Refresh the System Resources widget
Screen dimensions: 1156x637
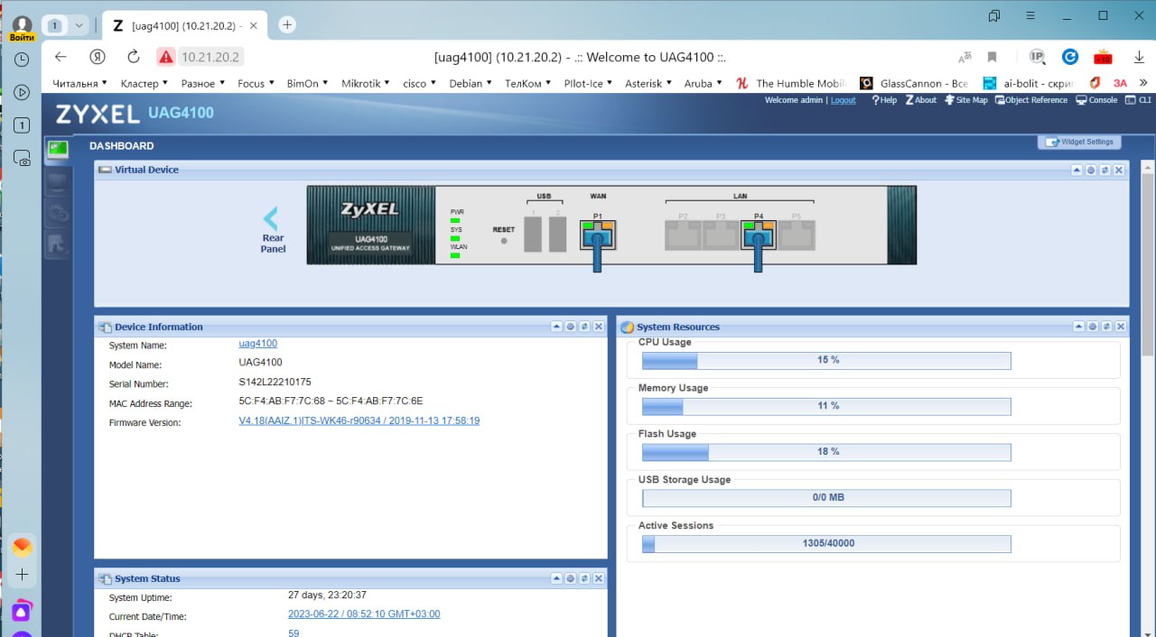coord(1106,327)
